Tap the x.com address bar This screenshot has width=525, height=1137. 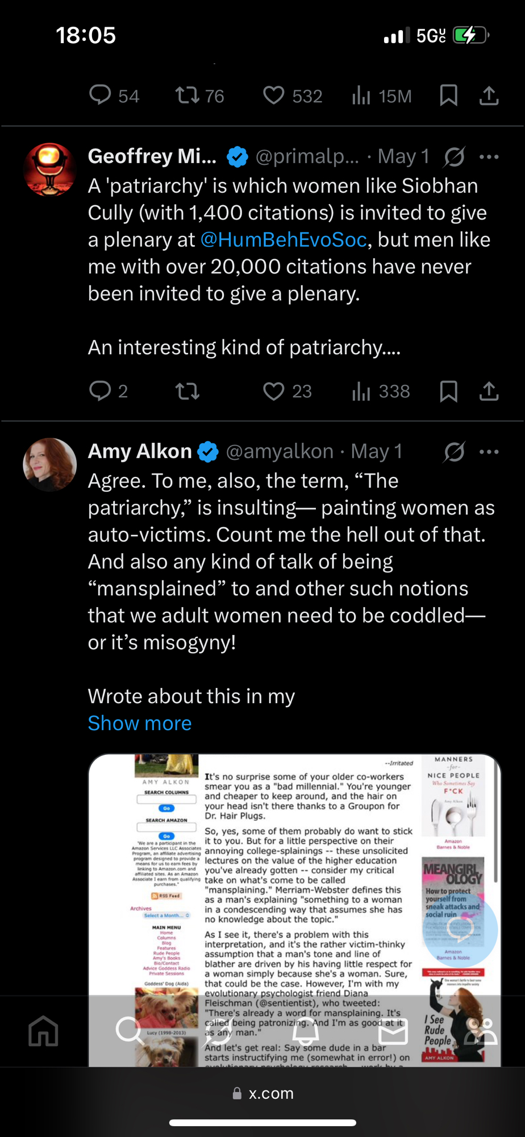pos(262,1093)
